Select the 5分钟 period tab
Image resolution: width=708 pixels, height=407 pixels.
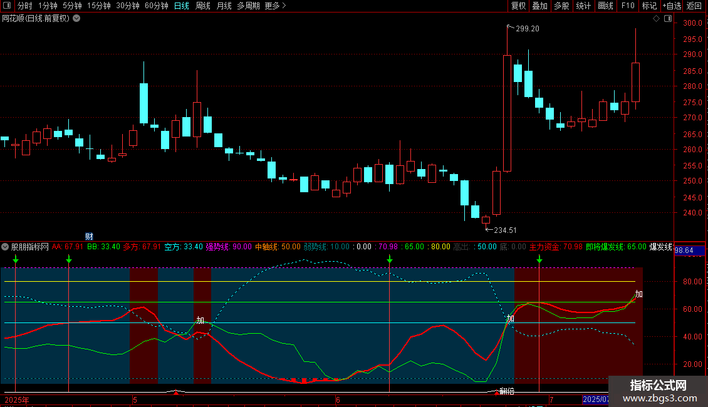coord(72,6)
